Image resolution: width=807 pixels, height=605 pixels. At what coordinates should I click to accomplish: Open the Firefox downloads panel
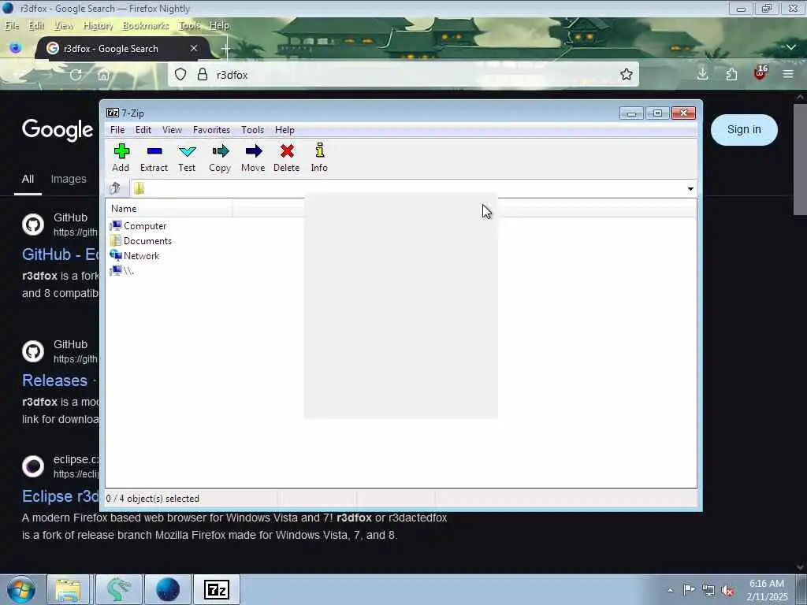[x=702, y=74]
